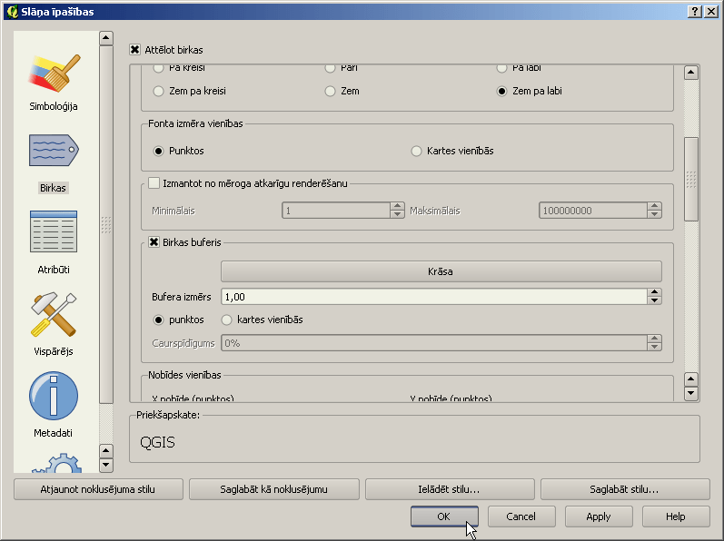Click the Fonta izmēra vienības group label
This screenshot has height=541, width=724.
(x=195, y=123)
